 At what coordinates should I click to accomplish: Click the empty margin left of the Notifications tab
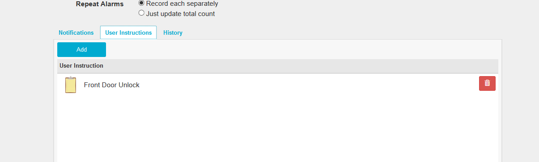pyautogui.click(x=27, y=32)
